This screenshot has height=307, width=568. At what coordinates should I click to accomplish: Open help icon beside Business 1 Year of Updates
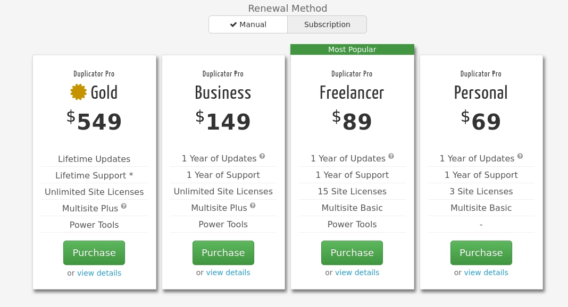pos(262,156)
